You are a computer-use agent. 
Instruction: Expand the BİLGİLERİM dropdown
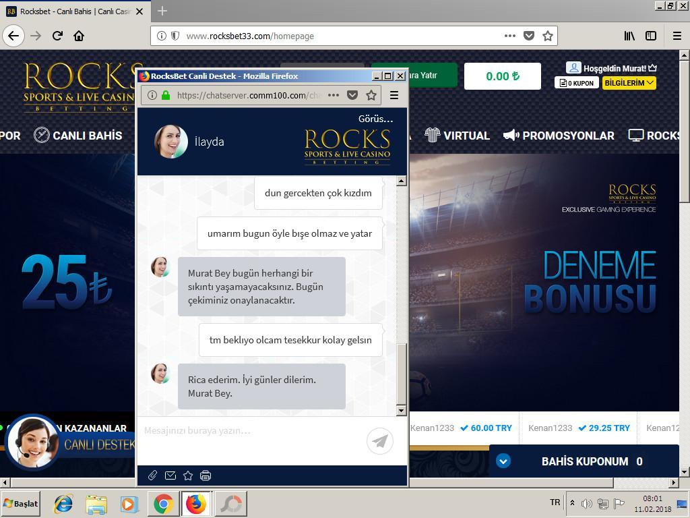coord(629,83)
